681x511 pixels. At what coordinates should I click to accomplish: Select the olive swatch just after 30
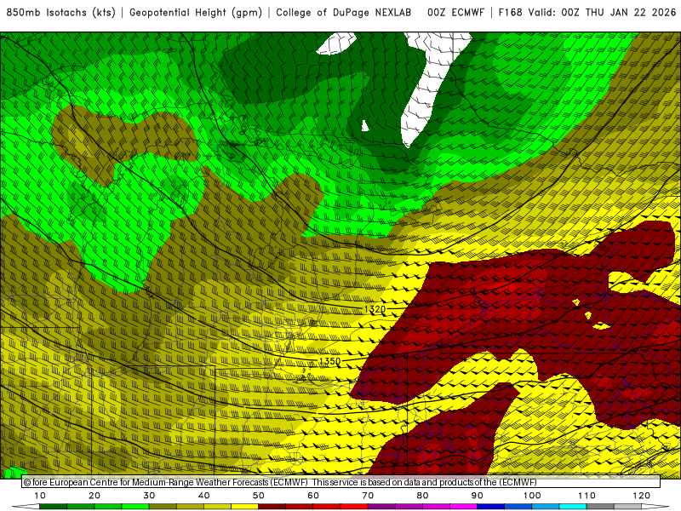tap(163, 507)
